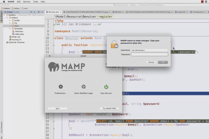Select External Libraries node

(15, 42)
